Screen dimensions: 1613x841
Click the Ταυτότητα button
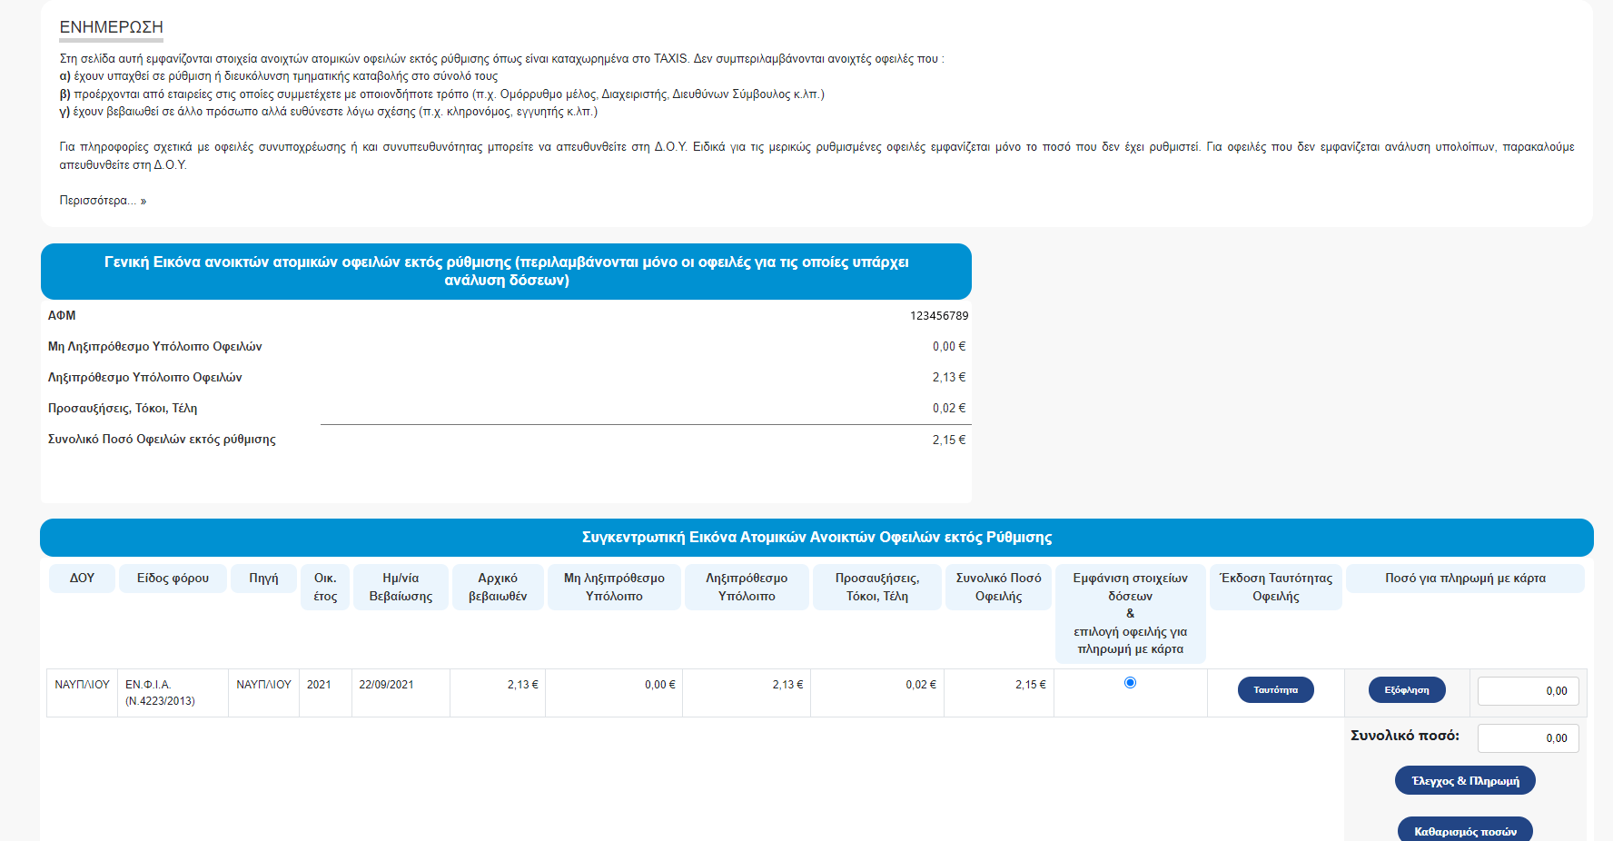coord(1275,690)
